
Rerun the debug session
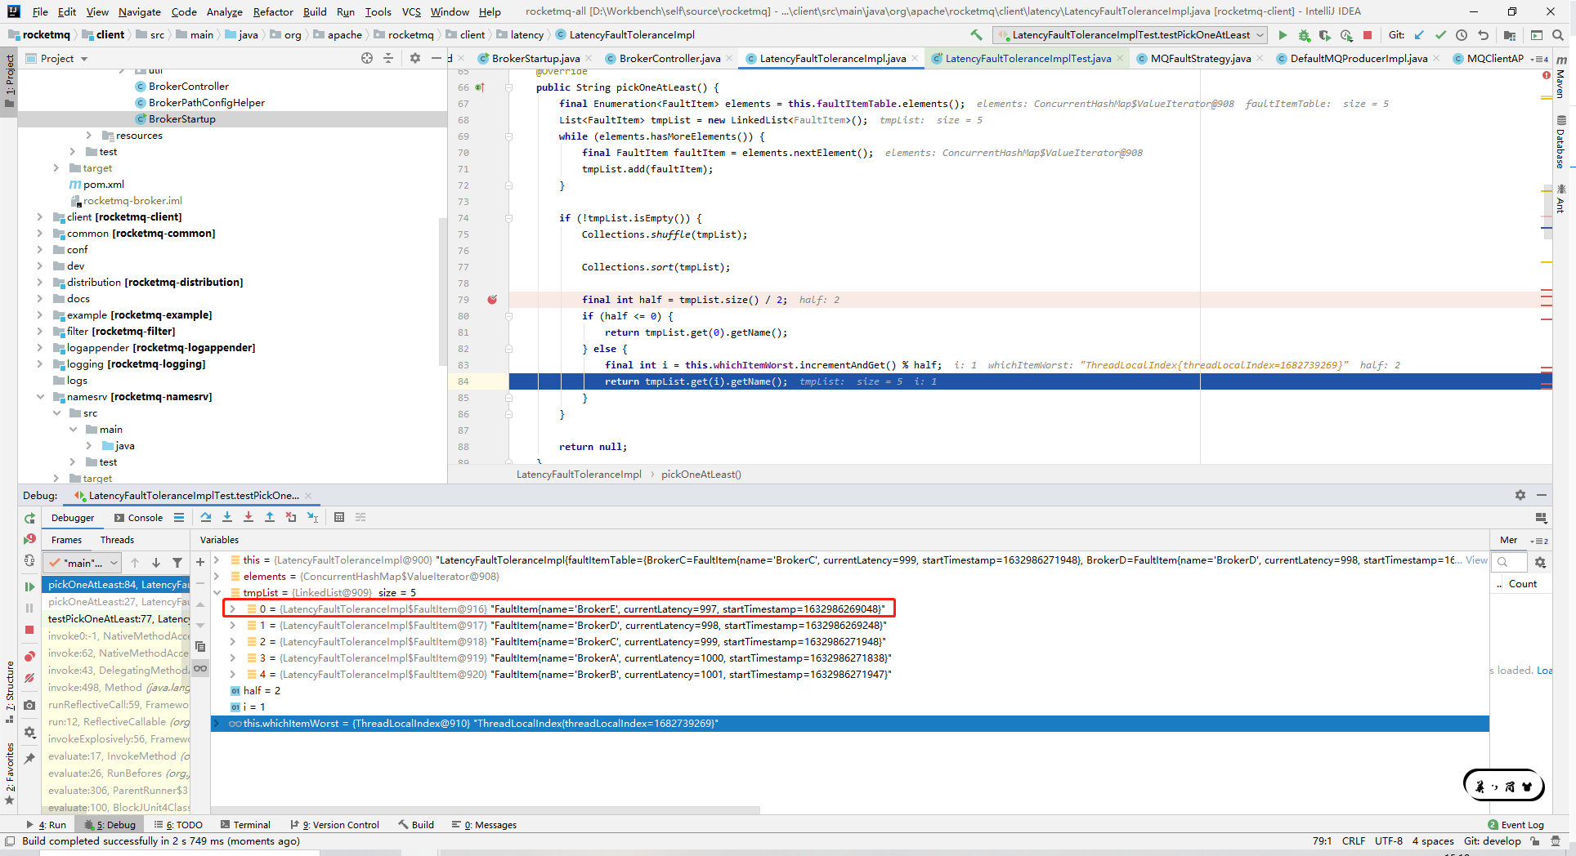(x=29, y=518)
